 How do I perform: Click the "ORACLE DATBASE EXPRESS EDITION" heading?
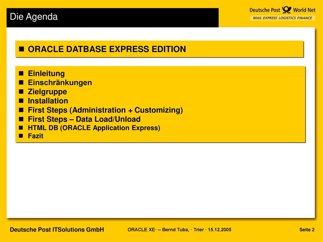(x=107, y=49)
